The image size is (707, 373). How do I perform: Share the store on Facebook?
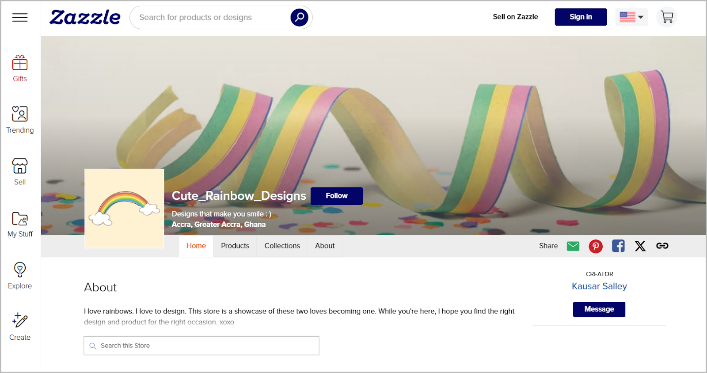click(x=618, y=246)
